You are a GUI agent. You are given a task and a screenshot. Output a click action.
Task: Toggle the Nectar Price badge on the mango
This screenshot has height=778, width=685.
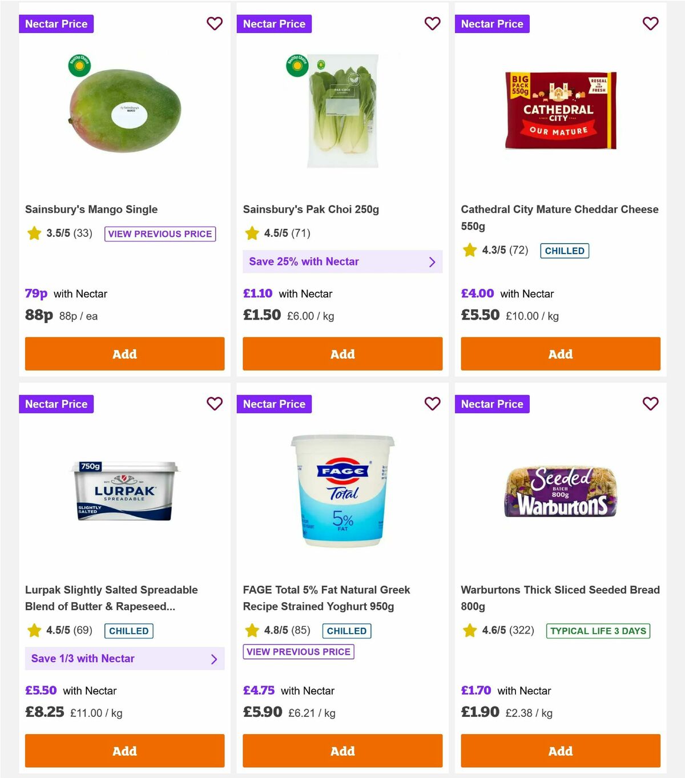[x=56, y=24]
